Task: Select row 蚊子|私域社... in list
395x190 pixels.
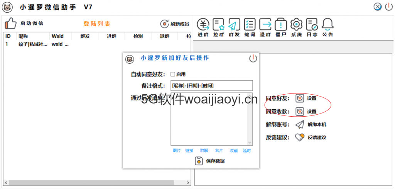Action: [33, 44]
